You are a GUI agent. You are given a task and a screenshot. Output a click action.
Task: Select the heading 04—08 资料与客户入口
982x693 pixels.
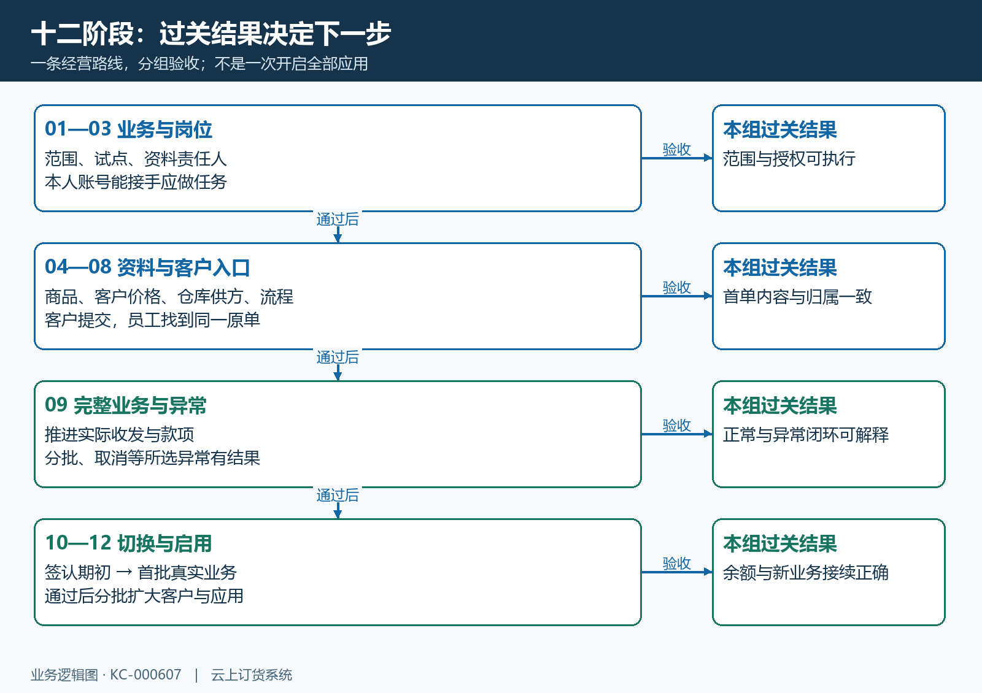(x=147, y=267)
